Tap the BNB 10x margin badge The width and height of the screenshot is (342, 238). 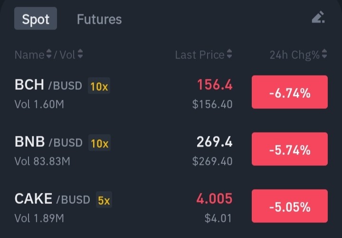pos(99,143)
